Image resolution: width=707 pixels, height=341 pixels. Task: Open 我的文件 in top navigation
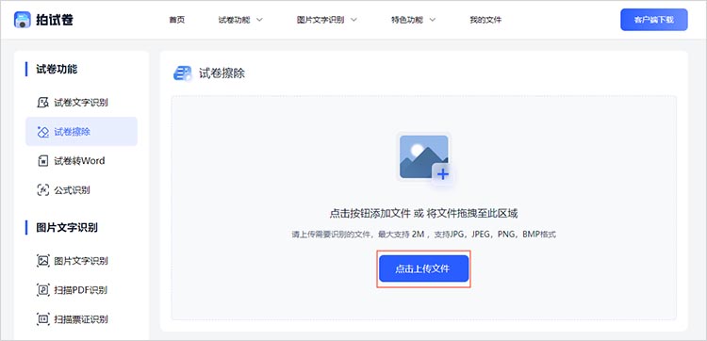pos(485,20)
